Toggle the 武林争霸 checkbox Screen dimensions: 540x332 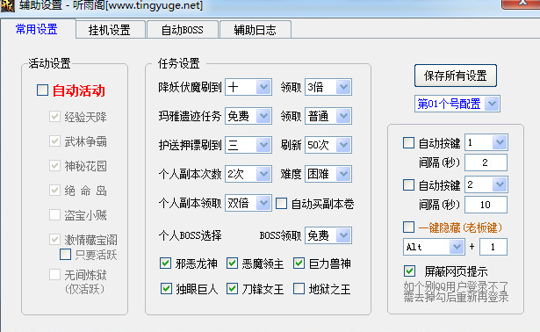pos(54,141)
